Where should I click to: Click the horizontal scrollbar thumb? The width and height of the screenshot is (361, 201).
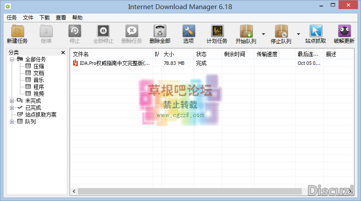click(x=190, y=191)
